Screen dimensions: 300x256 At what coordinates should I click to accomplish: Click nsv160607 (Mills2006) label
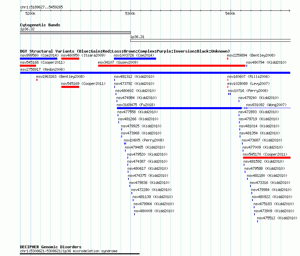(x=248, y=76)
